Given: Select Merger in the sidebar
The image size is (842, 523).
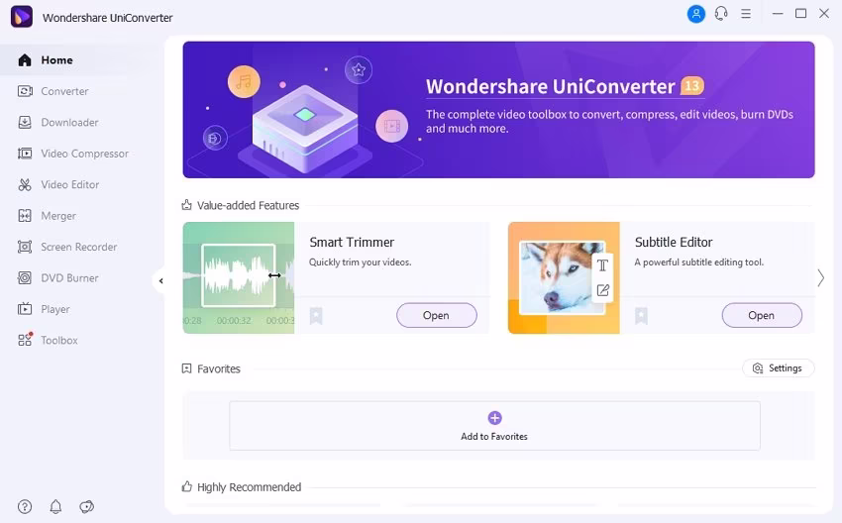Looking at the screenshot, I should [x=58, y=216].
